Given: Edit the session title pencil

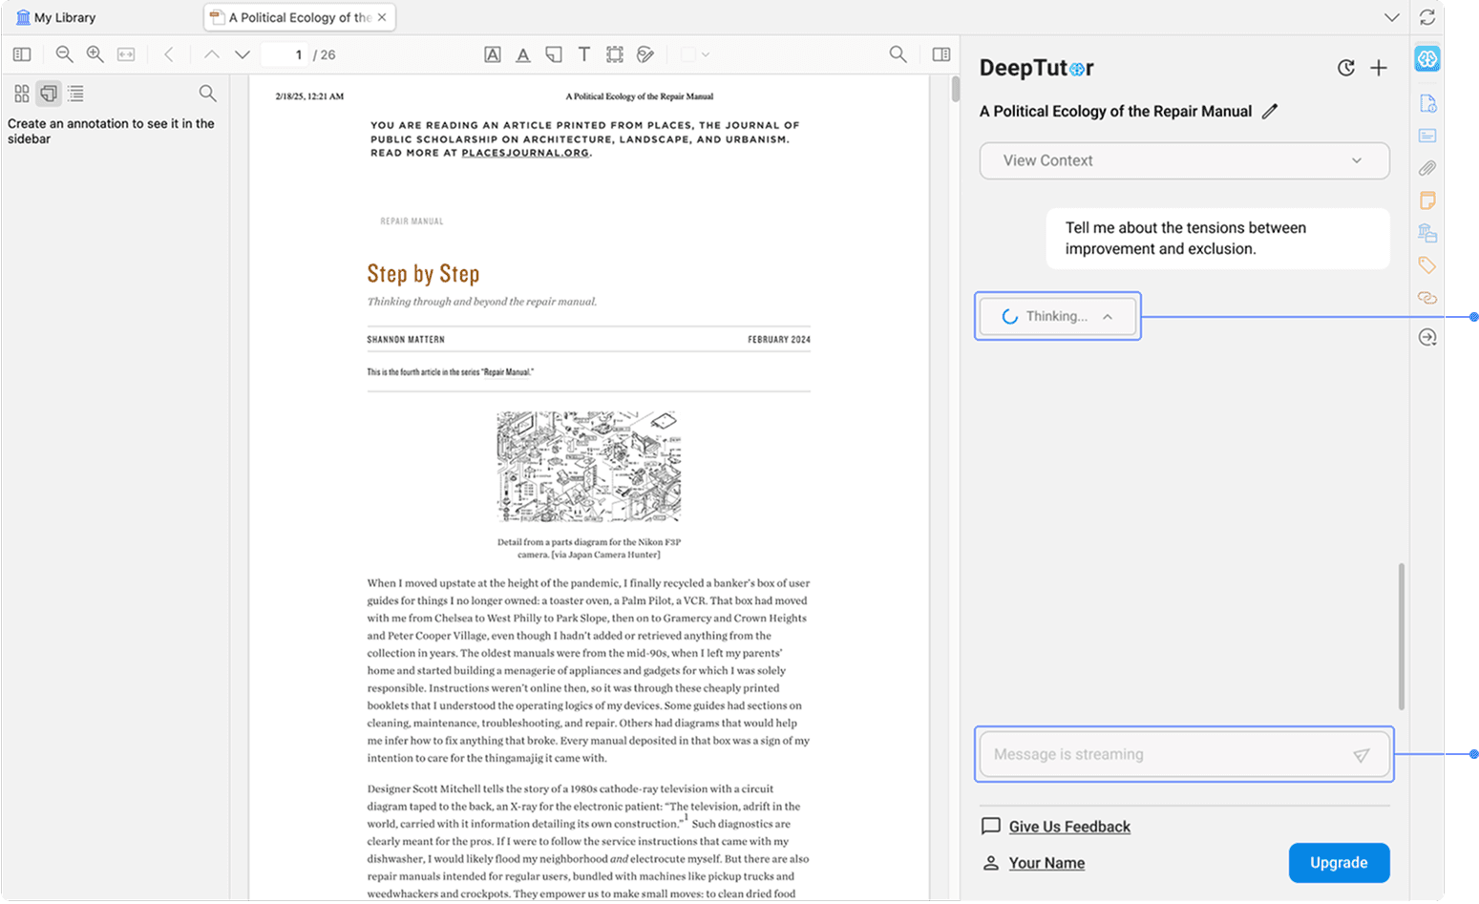Looking at the screenshot, I should (1270, 112).
